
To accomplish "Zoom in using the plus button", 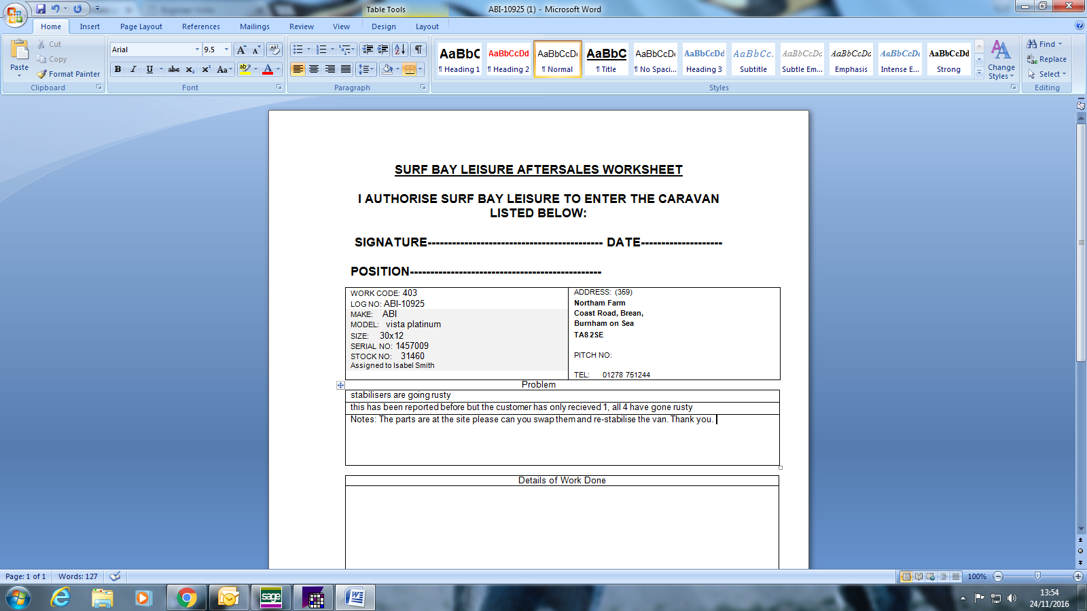I will coord(1077,576).
